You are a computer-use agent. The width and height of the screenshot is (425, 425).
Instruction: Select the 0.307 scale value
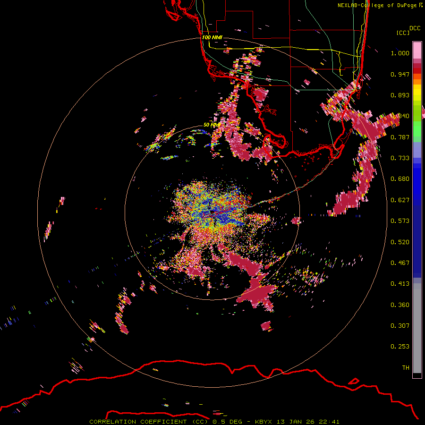[400, 326]
